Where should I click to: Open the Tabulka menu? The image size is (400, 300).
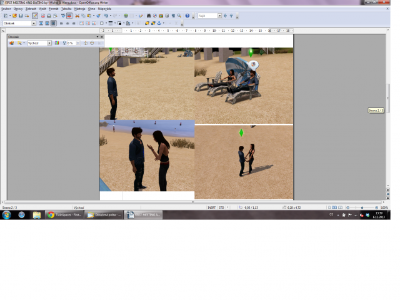66,9
